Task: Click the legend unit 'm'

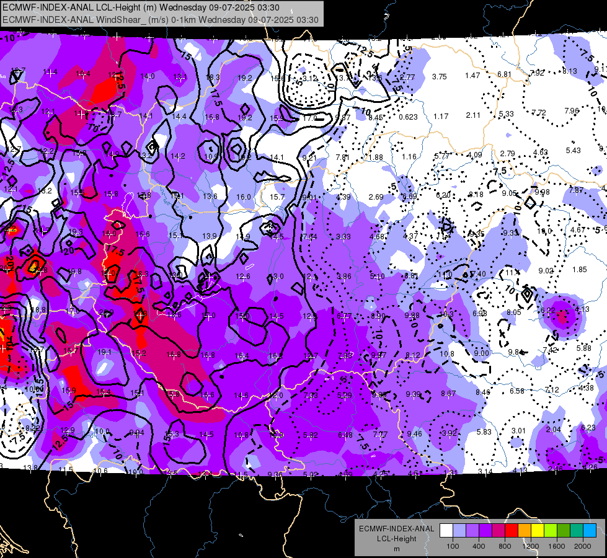Action: pos(396,549)
